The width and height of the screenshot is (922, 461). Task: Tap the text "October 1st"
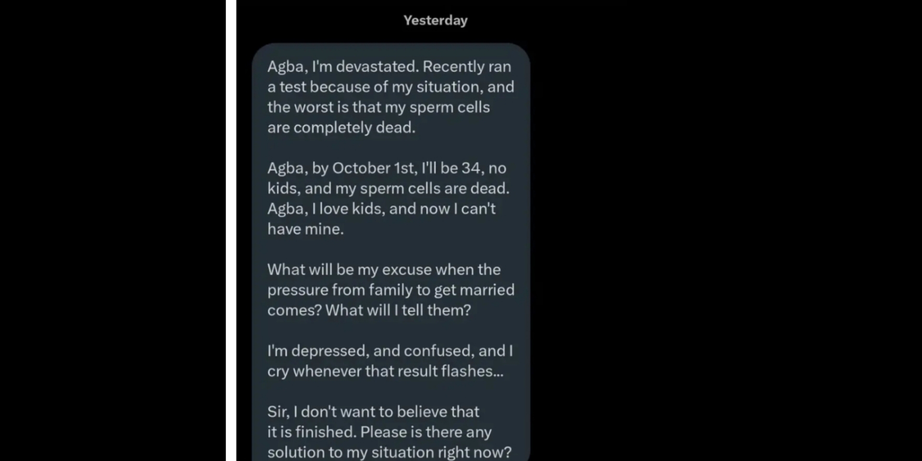375,168
